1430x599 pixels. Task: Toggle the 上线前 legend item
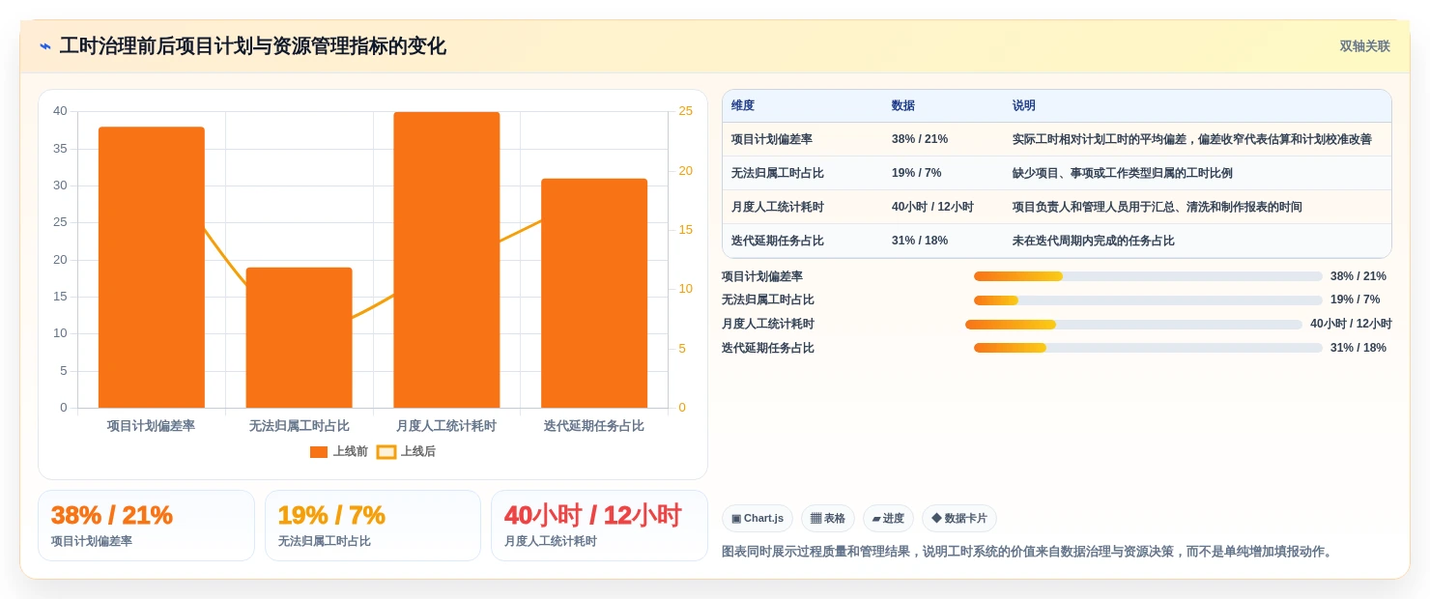pyautogui.click(x=339, y=451)
